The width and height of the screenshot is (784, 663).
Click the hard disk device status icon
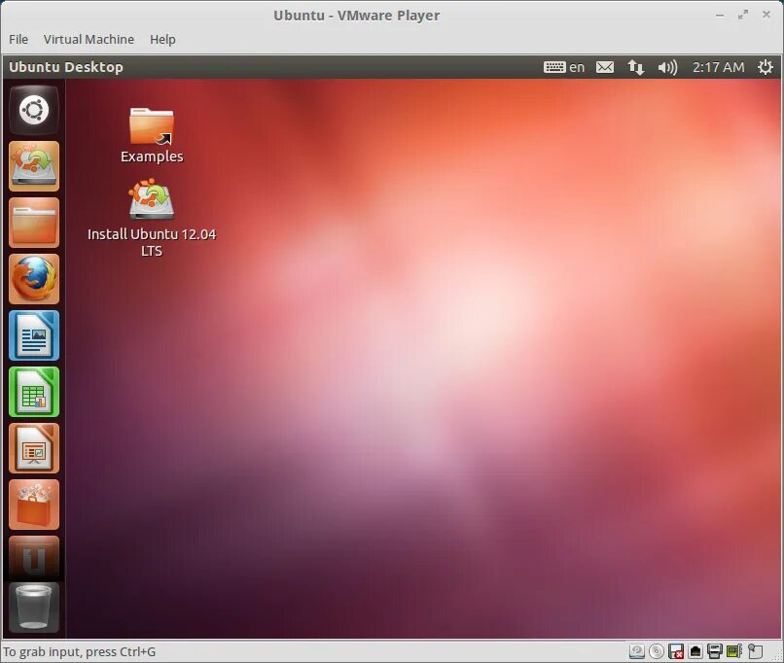click(636, 651)
